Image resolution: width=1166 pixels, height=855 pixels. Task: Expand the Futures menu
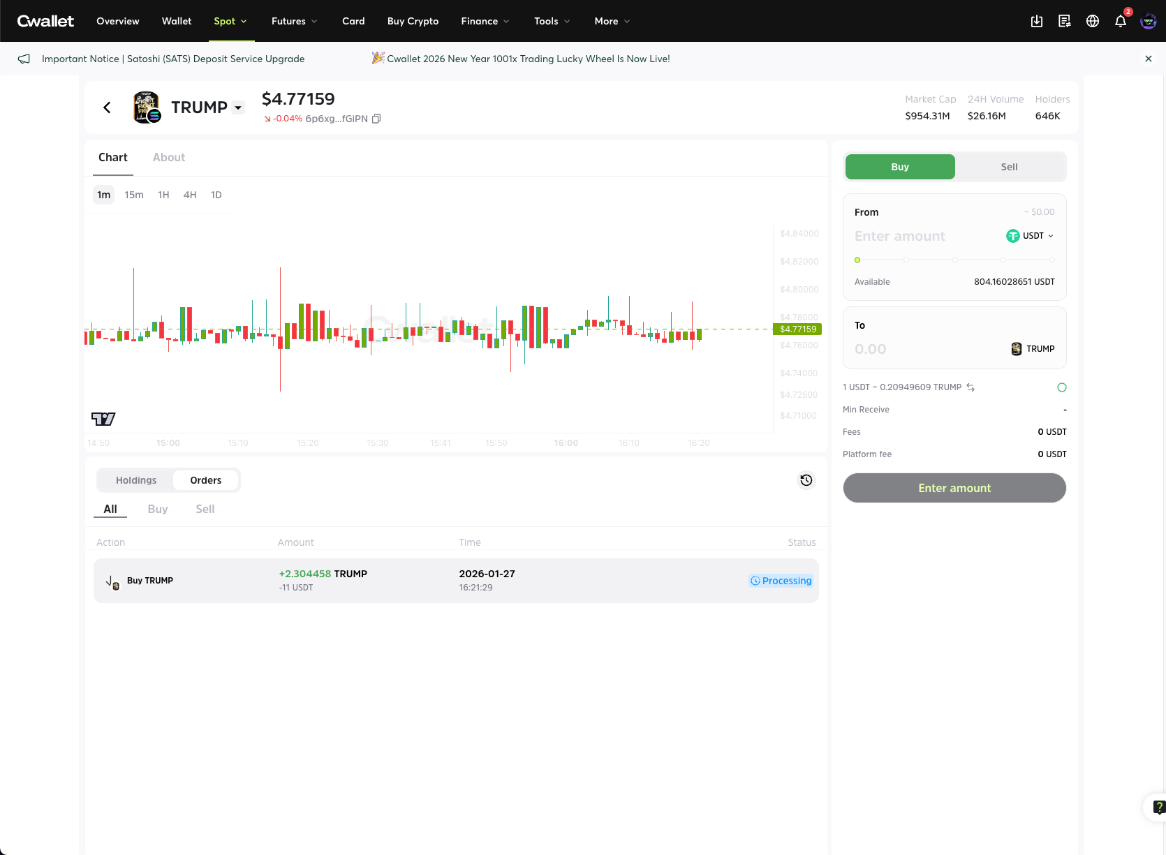[x=294, y=21]
